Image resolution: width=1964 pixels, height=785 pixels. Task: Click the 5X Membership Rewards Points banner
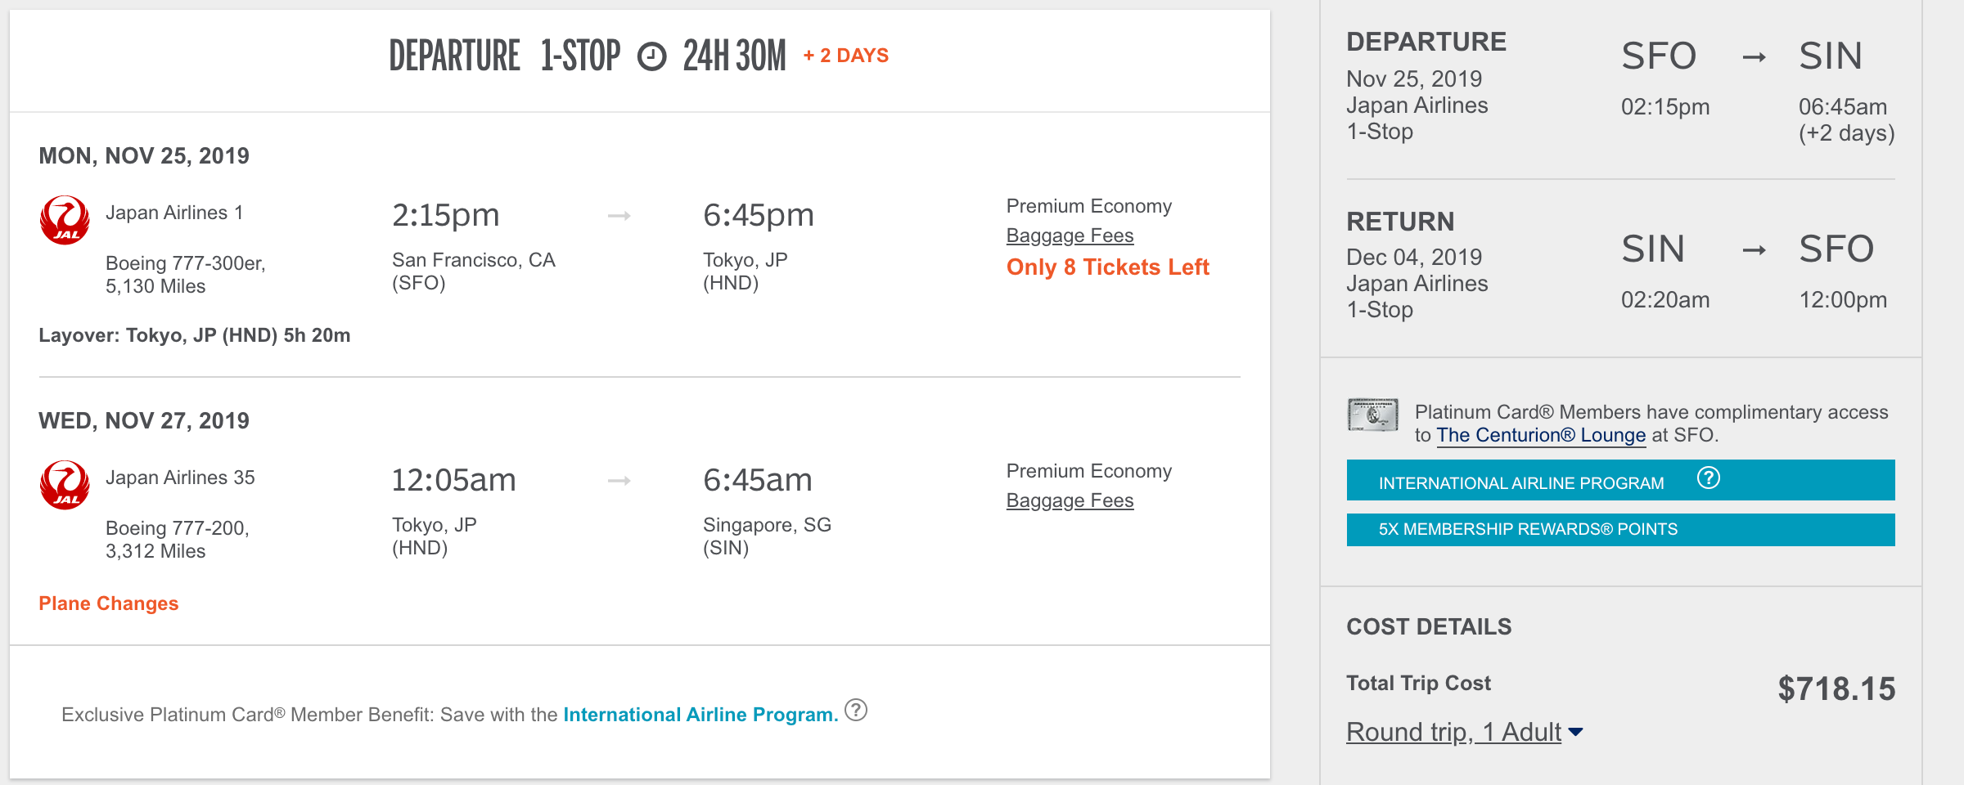pyautogui.click(x=1620, y=530)
